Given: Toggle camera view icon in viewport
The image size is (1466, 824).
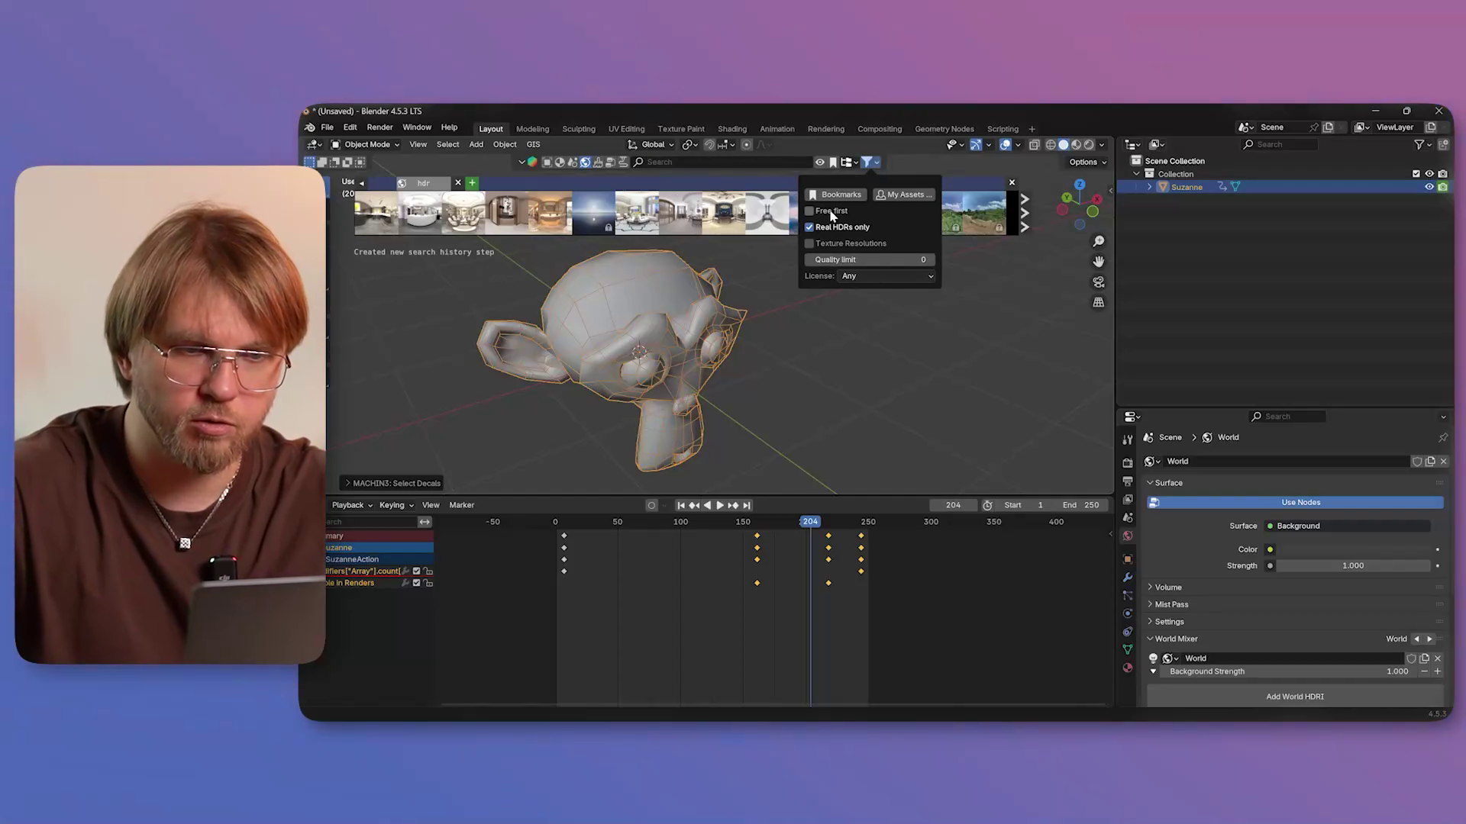Looking at the screenshot, I should pos(1098,282).
